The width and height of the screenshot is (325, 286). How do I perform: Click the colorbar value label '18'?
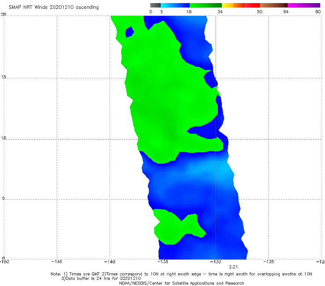[x=189, y=12]
